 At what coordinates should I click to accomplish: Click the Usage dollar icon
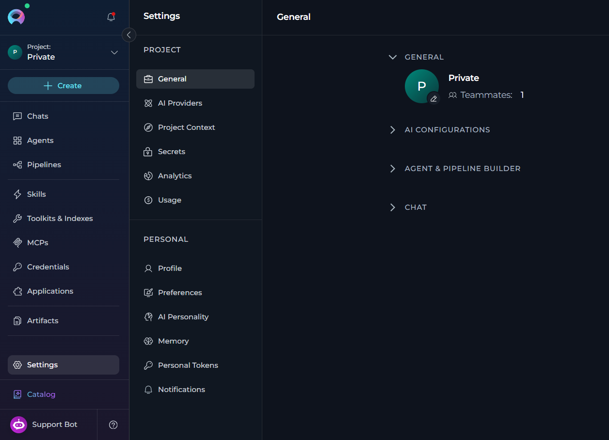coord(148,200)
